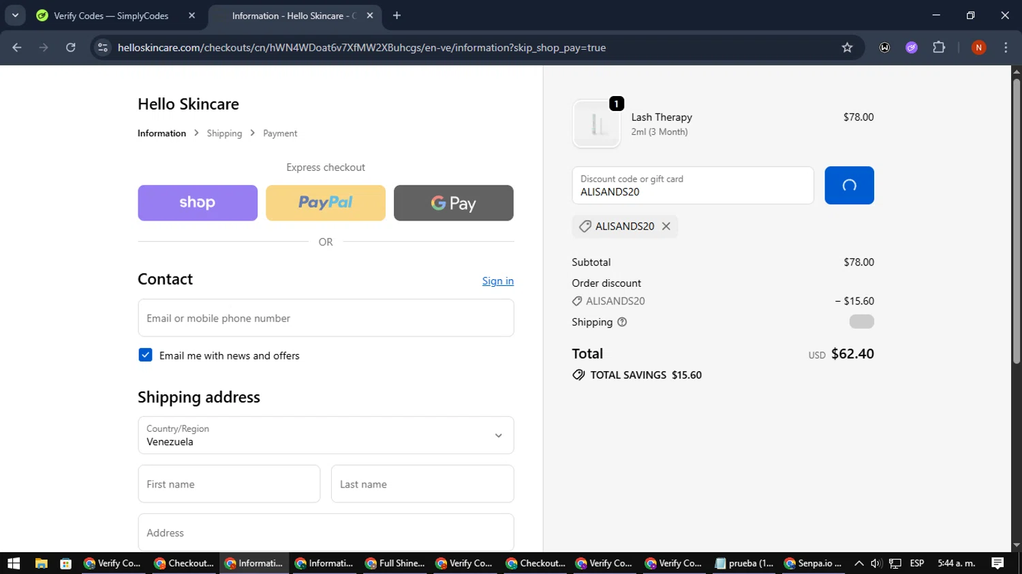Select the Information breadcrumb step
Screen dimensions: 1022x574
tap(161, 133)
